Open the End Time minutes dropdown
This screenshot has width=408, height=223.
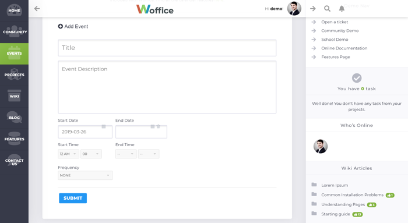(x=149, y=154)
